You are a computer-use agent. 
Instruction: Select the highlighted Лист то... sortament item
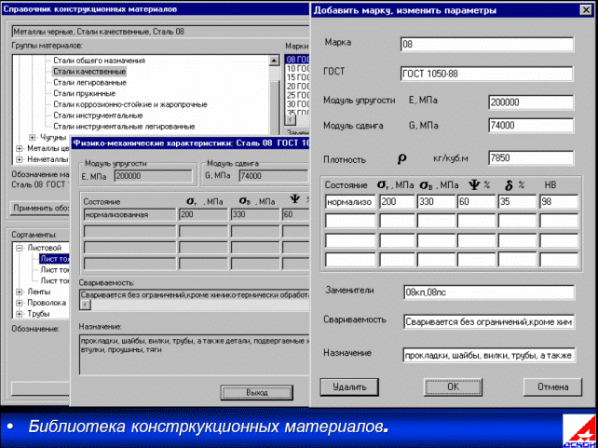pos(55,259)
